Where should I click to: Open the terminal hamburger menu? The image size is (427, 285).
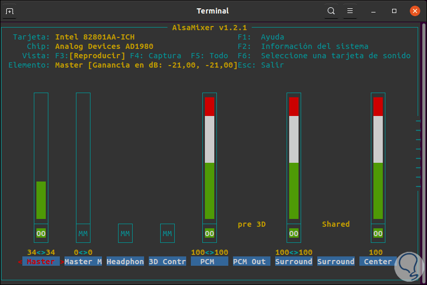pos(350,11)
